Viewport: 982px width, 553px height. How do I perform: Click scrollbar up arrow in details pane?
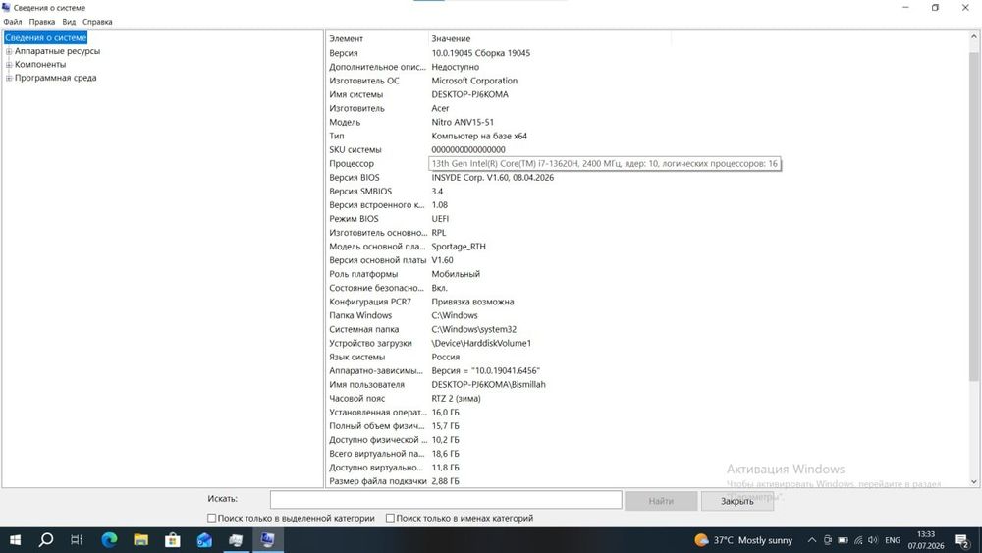[x=974, y=37]
